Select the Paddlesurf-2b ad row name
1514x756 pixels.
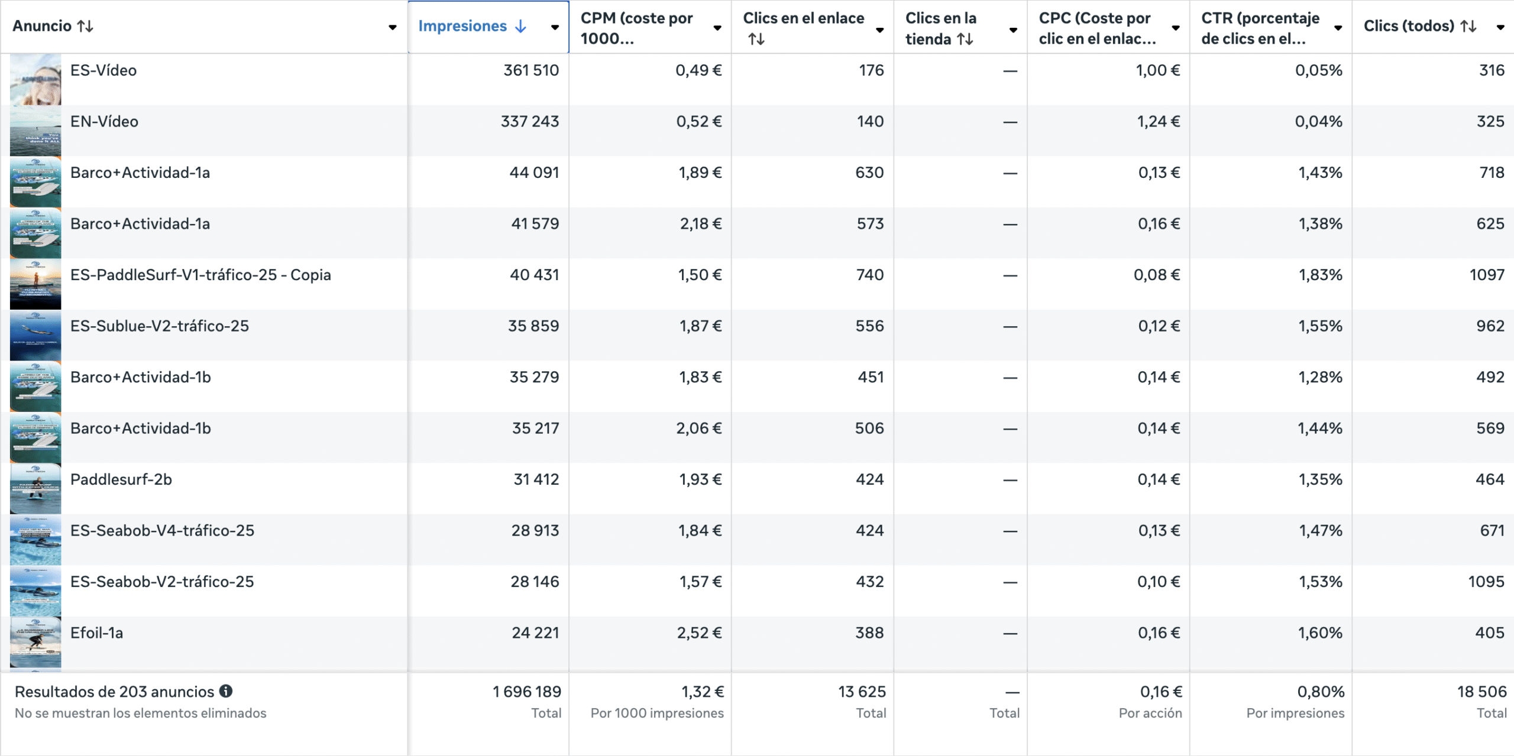coord(121,479)
